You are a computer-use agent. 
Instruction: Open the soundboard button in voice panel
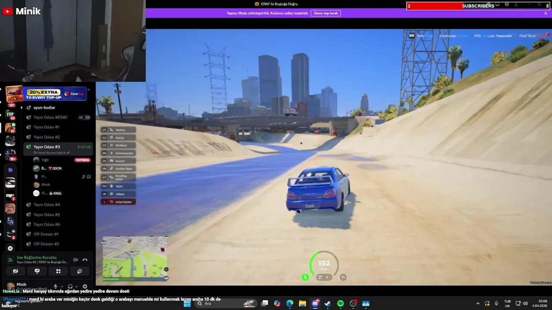80,271
